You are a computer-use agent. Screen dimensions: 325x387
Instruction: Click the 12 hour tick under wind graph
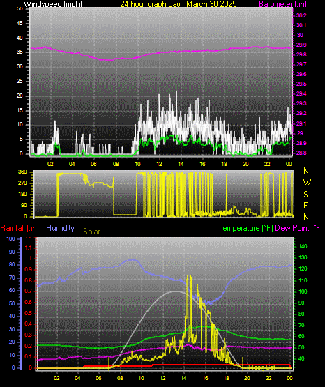[x=159, y=164]
